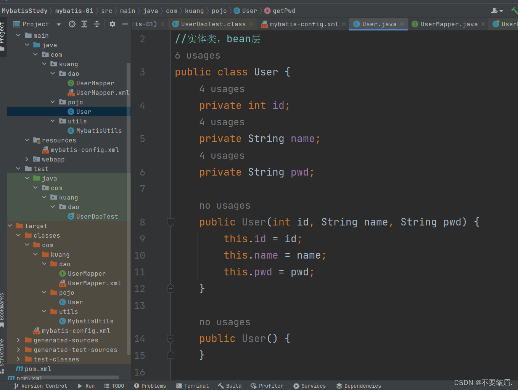
Task: Open the Dependencies tool window
Action: click(359, 386)
